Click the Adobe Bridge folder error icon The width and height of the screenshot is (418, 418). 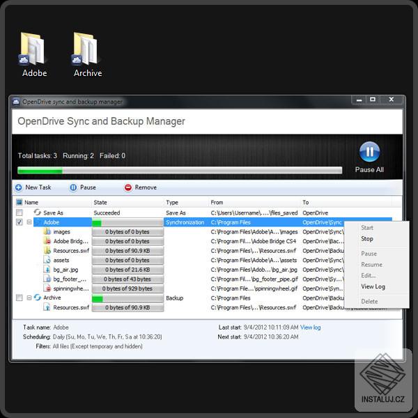pyautogui.click(x=47, y=241)
